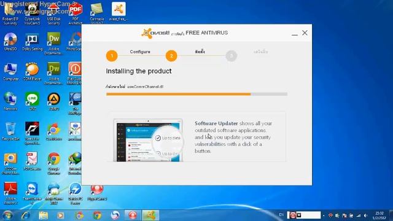Click step 1 Configure circle

click(112, 56)
